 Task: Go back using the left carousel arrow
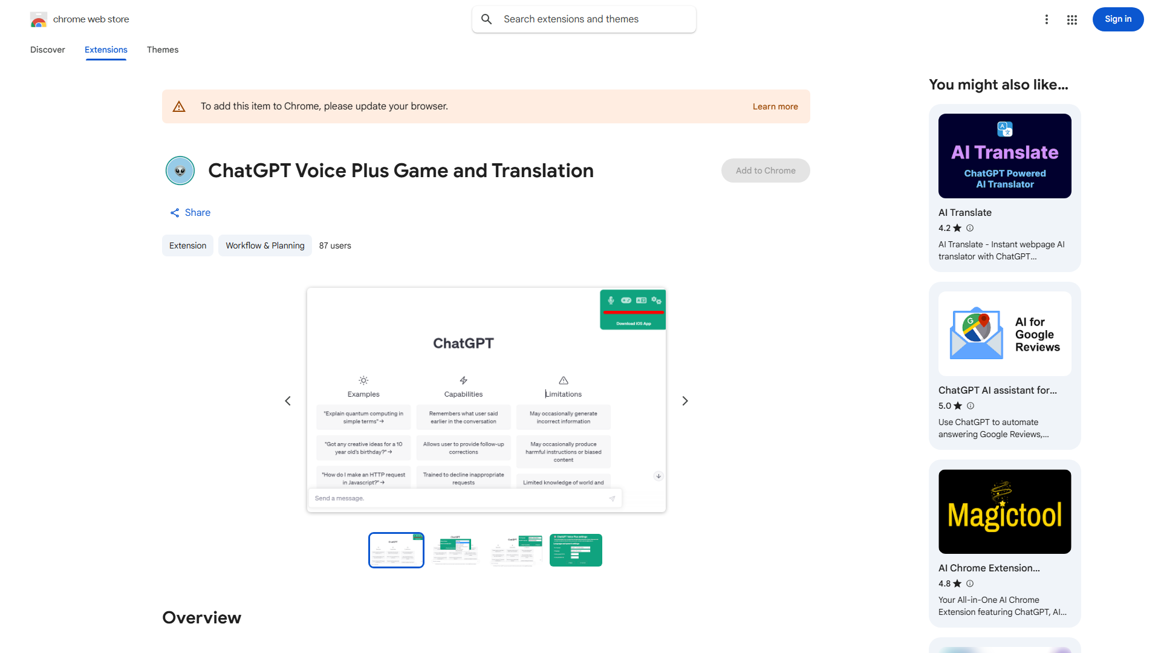pos(287,400)
